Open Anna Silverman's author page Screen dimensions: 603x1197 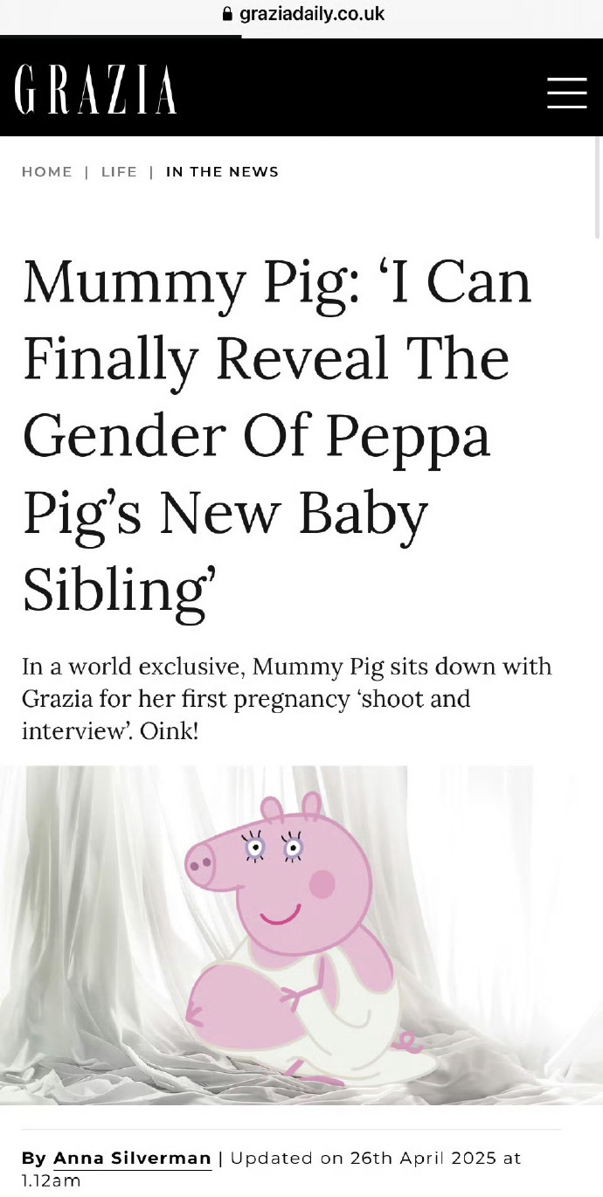(x=132, y=1159)
